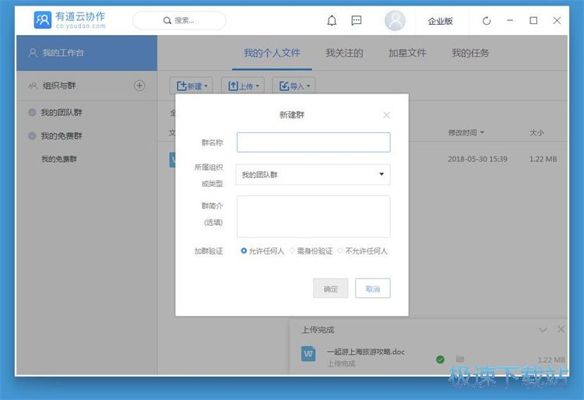Click the date 2018-05-30 15:39
584x400 pixels.
coord(477,160)
